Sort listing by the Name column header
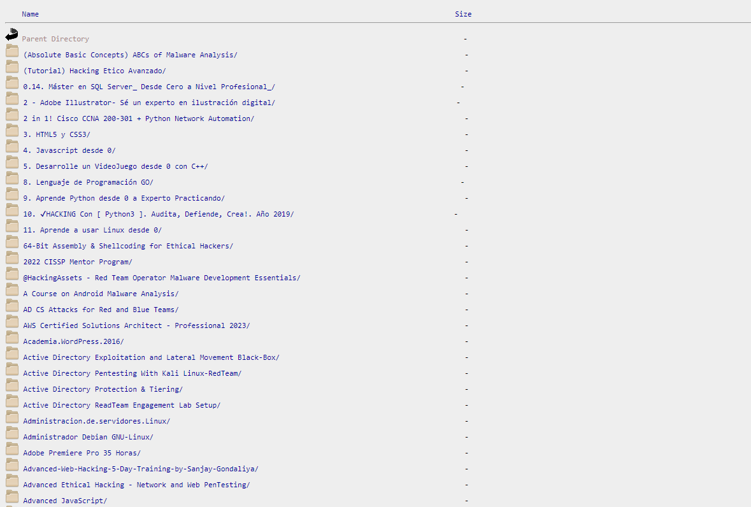Screen dimensions: 751x507 coord(30,15)
